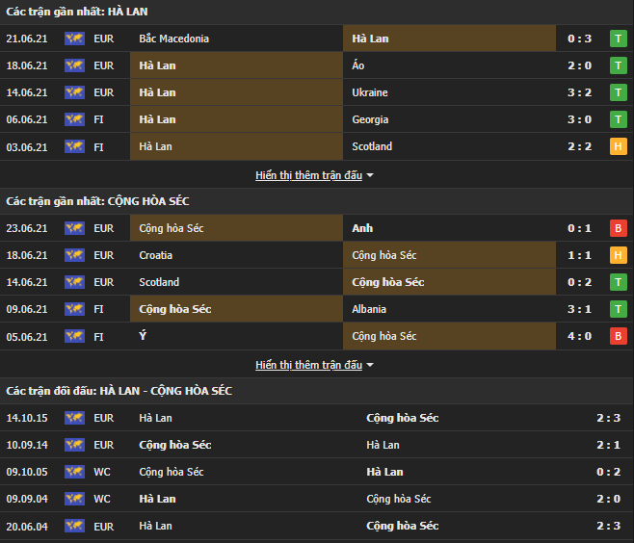
Task: Click the flag icon on the 18.06.21 Hà Lan–Áo row
Action: click(74, 65)
